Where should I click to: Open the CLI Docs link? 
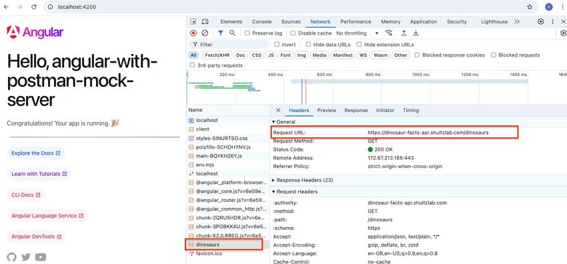pos(25,195)
